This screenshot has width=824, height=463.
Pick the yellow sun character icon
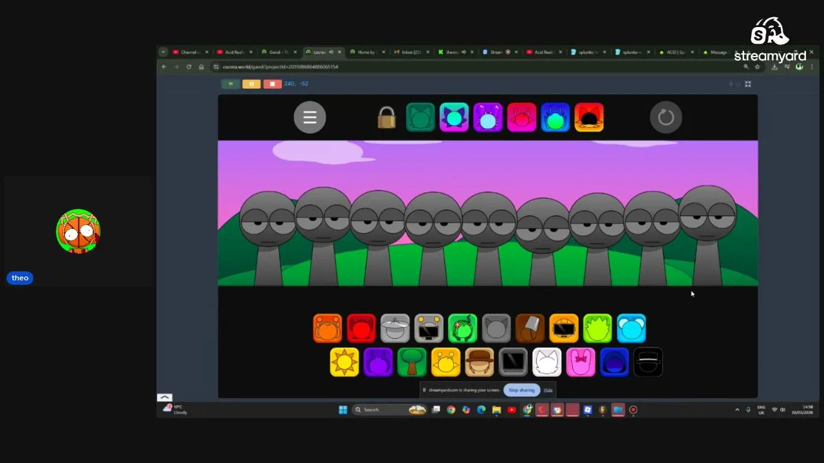coord(344,362)
